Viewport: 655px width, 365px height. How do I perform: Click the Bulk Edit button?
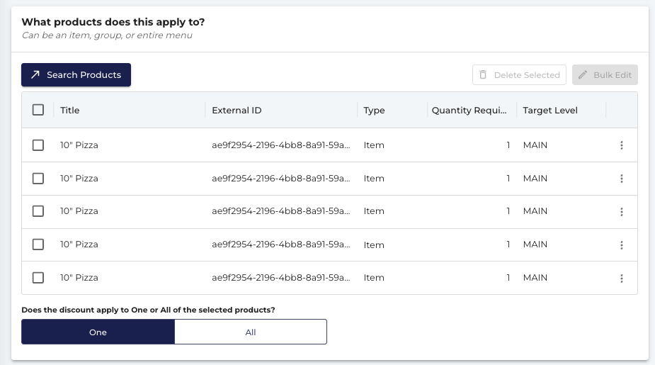pyautogui.click(x=605, y=75)
